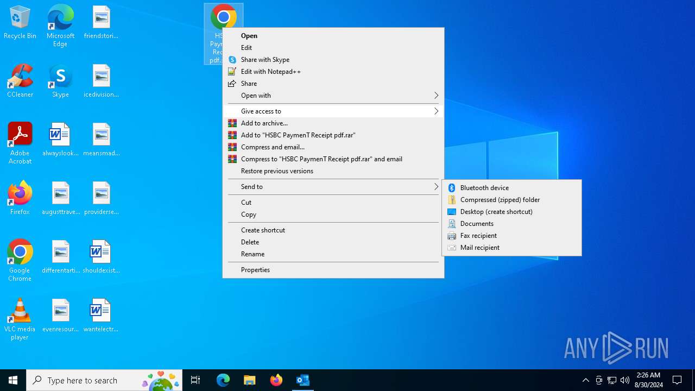This screenshot has height=391, width=695.
Task: Select the icedivision... image file
Action: click(101, 81)
